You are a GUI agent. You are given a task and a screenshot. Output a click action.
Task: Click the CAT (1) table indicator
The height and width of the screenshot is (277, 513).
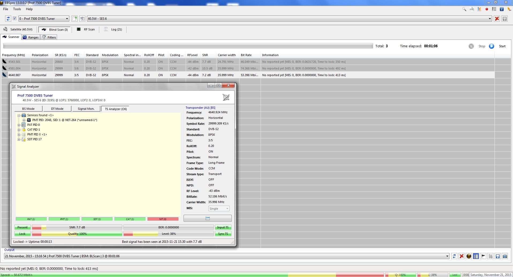[x=130, y=219]
